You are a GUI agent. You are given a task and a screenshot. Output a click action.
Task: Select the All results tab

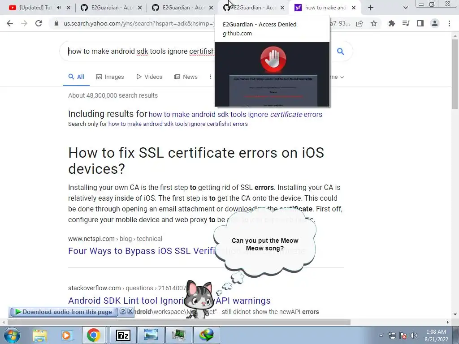pos(76,77)
